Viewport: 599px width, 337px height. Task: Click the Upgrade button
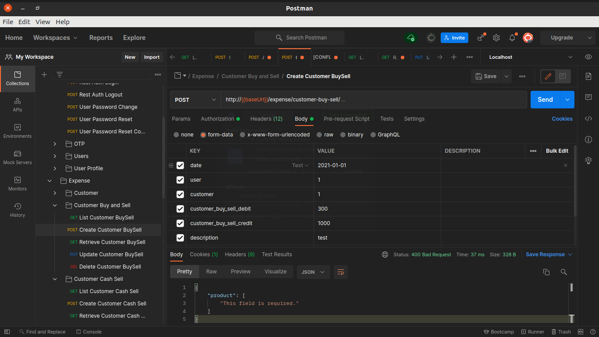pos(562,38)
